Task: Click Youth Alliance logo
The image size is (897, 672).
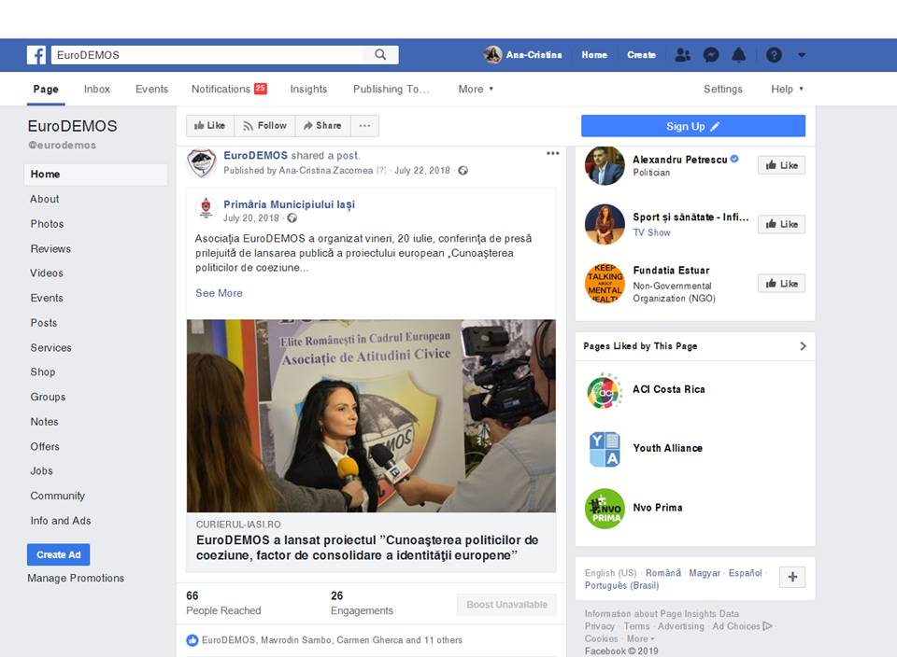Action: (605, 450)
